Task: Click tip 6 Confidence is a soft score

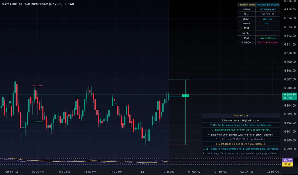Action: pyautogui.click(x=241, y=144)
